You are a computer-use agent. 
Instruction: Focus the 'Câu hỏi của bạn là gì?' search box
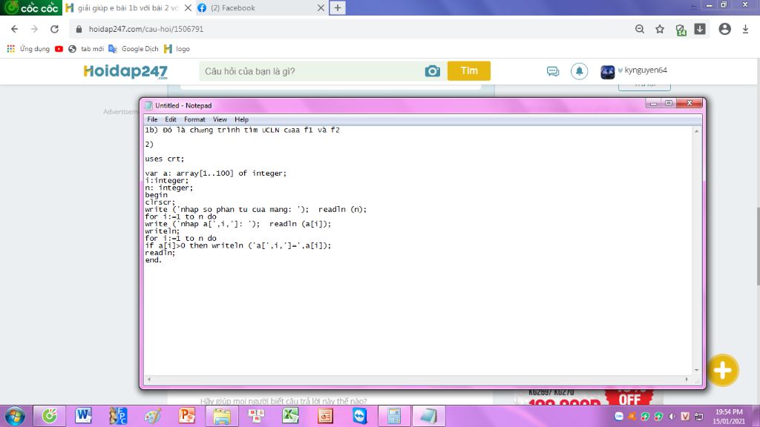point(310,71)
